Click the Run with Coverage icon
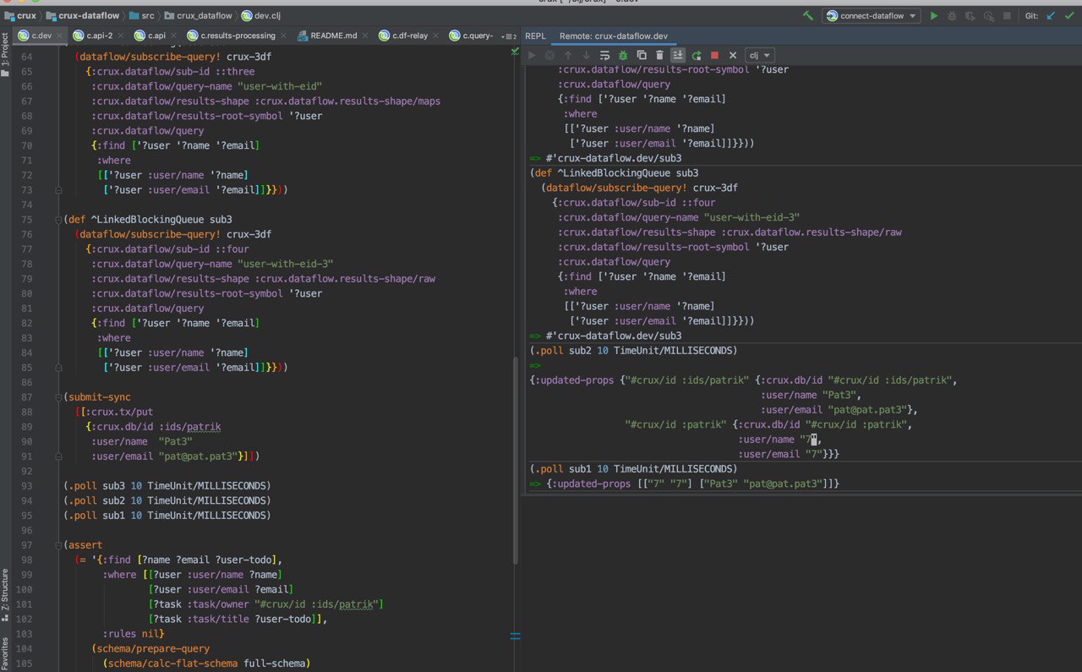Screen dimensions: 1082x672 point(970,15)
